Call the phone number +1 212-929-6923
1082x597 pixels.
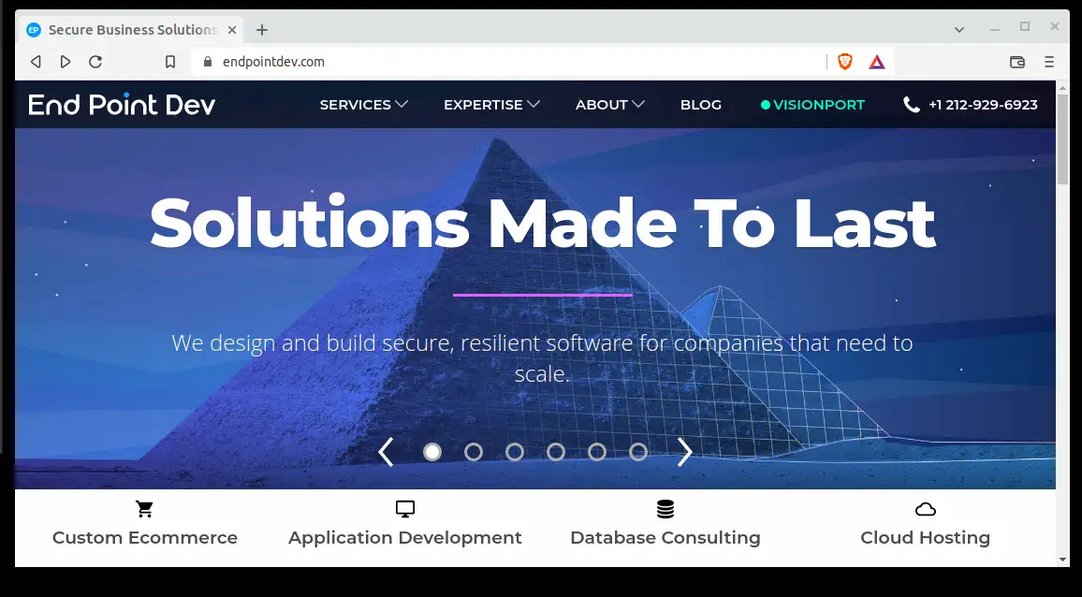coord(983,105)
